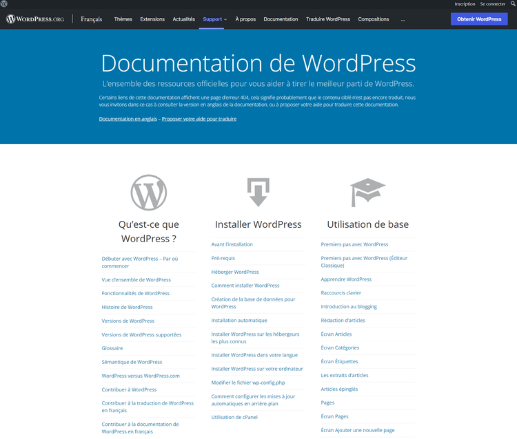Open Raccourcis clavier link
517x439 pixels.
(341, 293)
